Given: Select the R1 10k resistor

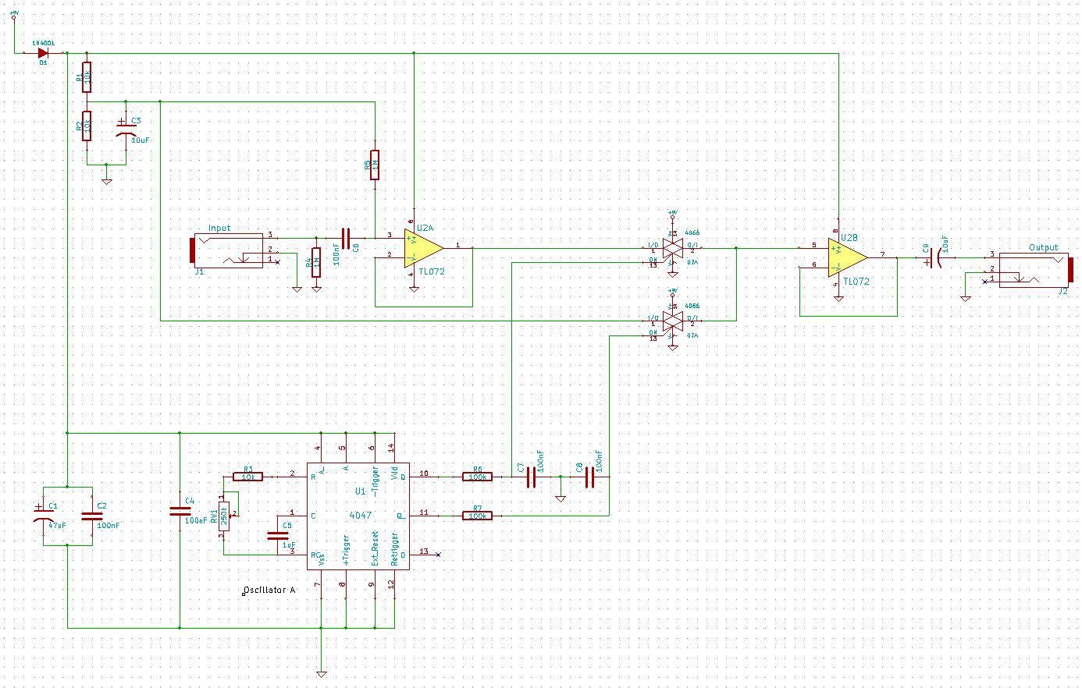Looking at the screenshot, I should pyautogui.click(x=87, y=76).
